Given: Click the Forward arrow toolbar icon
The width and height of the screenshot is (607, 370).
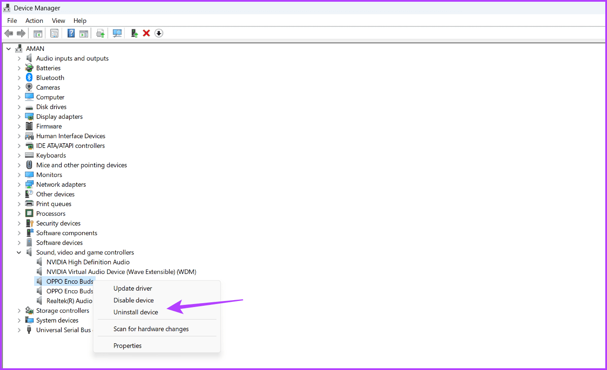Looking at the screenshot, I should click(21, 33).
